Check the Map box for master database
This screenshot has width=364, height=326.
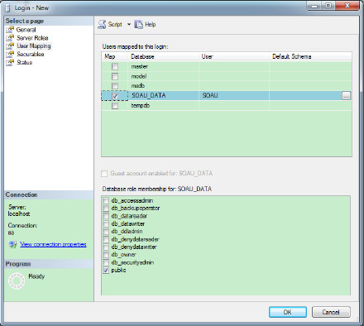point(115,66)
